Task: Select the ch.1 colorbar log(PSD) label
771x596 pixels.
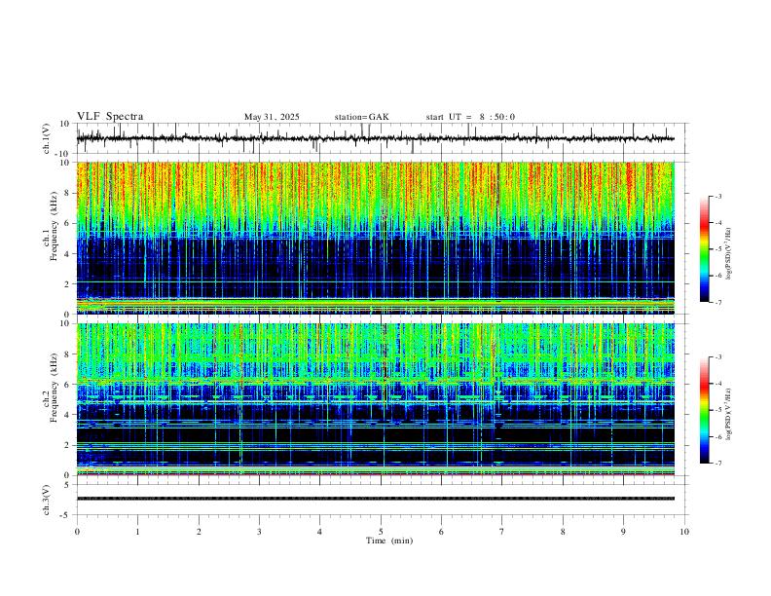Action: (x=729, y=254)
